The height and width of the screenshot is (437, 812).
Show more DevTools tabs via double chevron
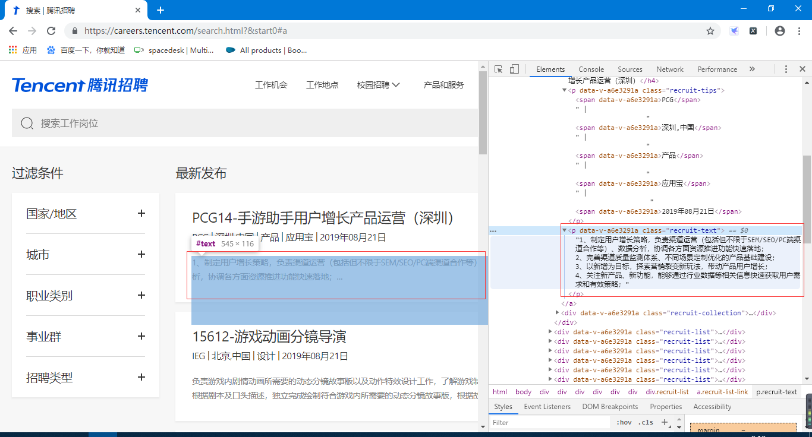752,69
